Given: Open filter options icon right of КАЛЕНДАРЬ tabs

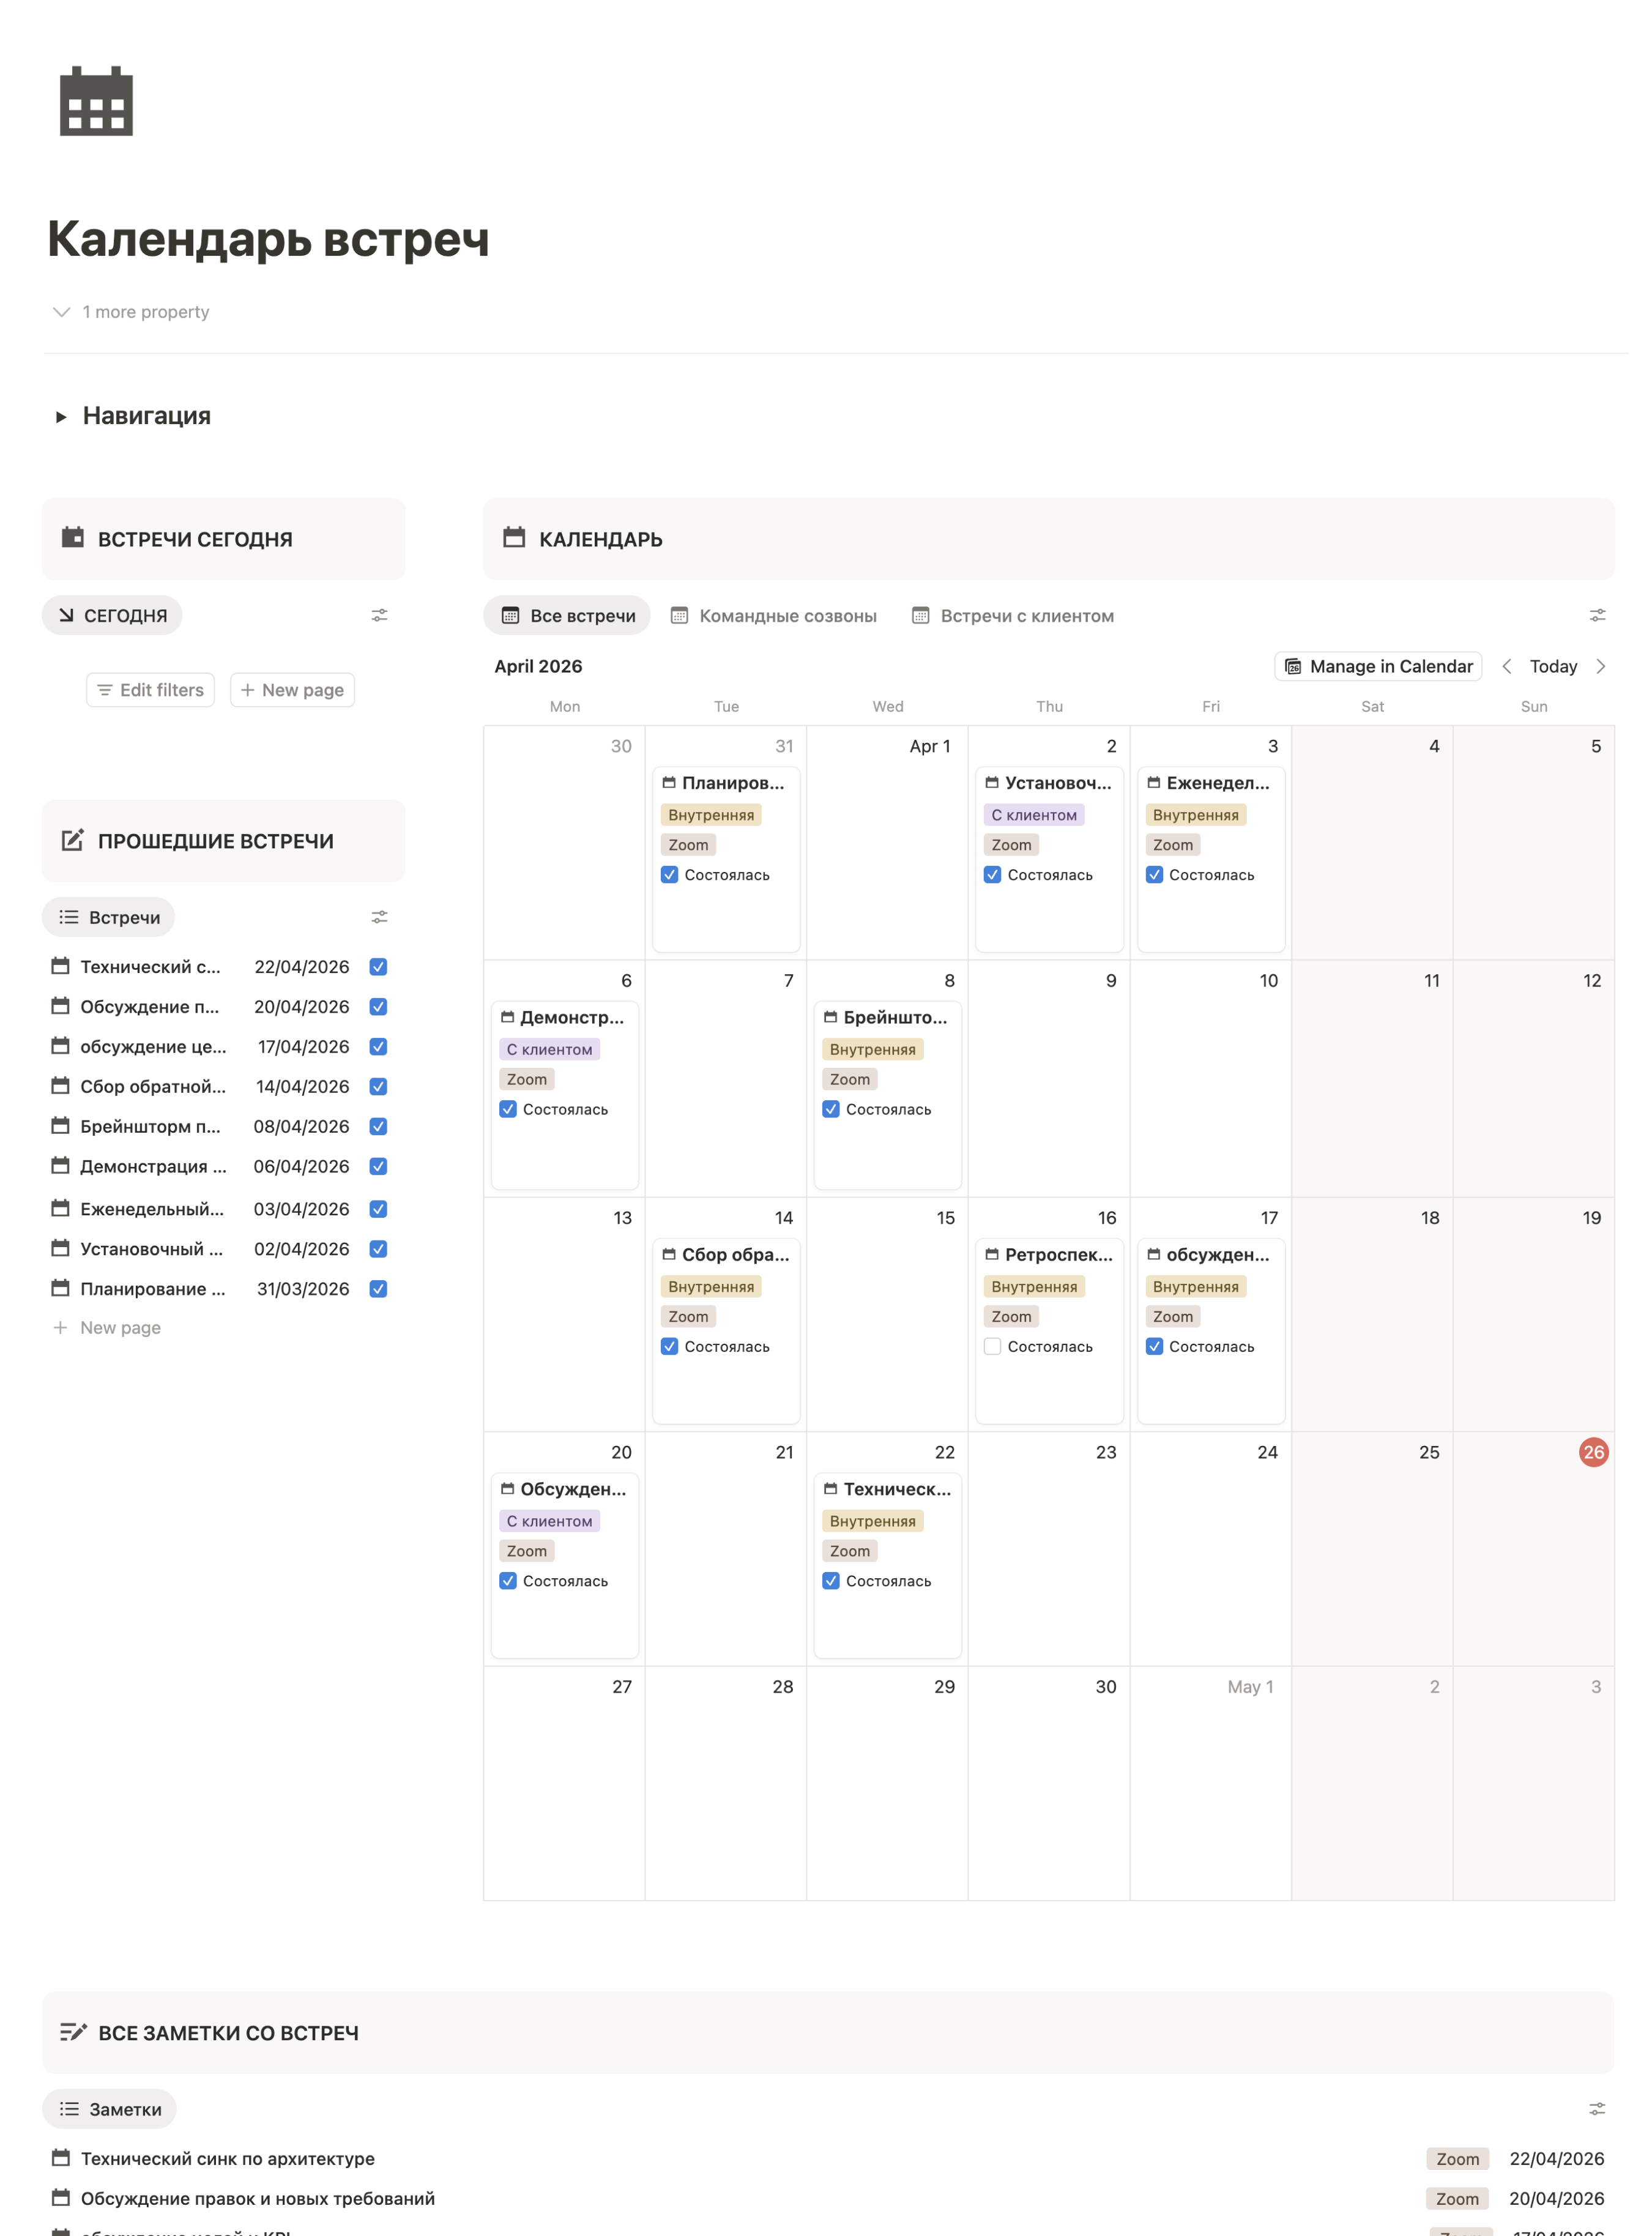Looking at the screenshot, I should point(1597,615).
